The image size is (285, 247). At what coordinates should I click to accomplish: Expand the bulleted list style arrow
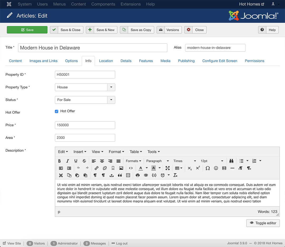tap(247, 161)
